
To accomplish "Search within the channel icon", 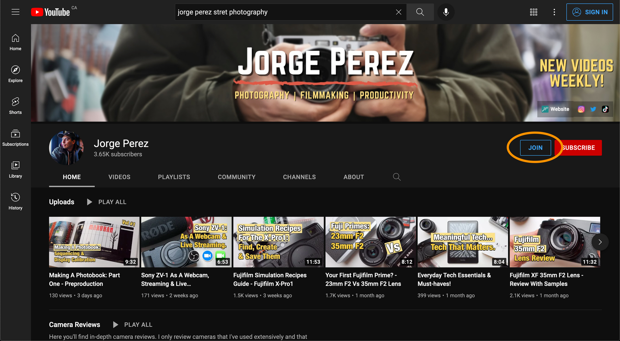I will coord(397,177).
